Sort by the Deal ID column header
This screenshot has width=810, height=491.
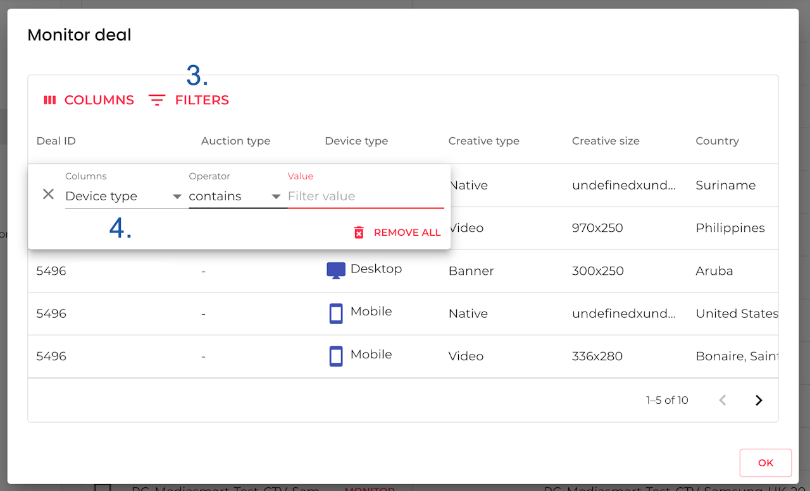coord(56,141)
